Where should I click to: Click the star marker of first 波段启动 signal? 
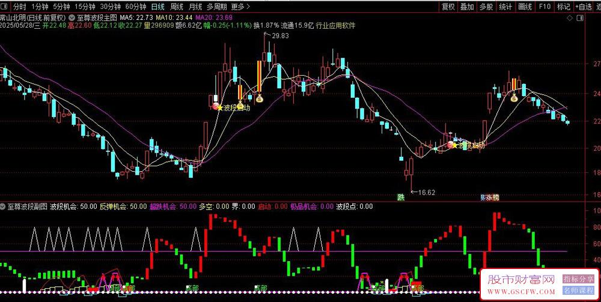coord(220,108)
